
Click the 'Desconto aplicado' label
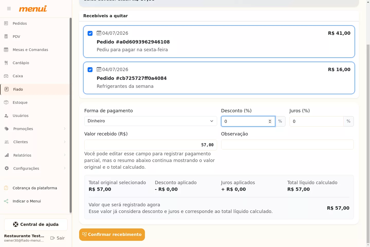(176, 183)
